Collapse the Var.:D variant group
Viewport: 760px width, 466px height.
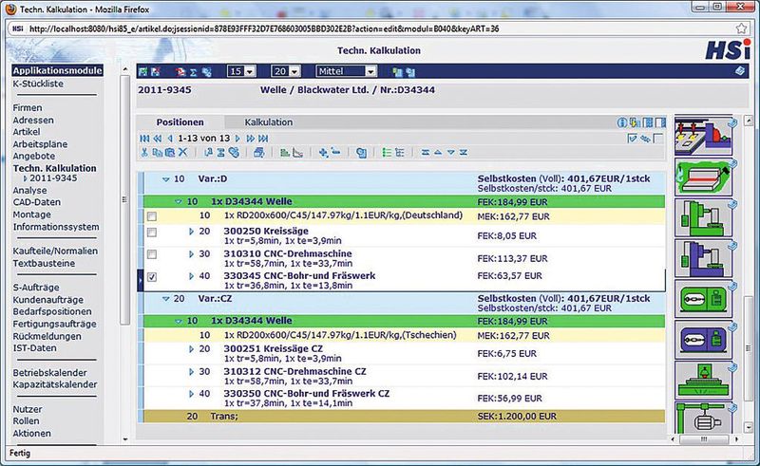click(165, 178)
